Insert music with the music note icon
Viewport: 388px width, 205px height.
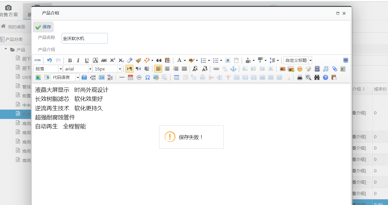point(326,69)
